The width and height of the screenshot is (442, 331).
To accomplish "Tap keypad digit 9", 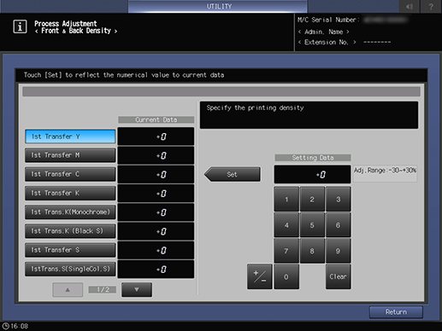I will tap(339, 251).
